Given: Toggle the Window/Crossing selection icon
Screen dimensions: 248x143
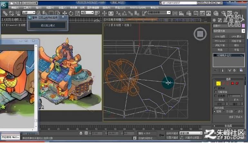Looking at the screenshot, I should coord(57,13).
